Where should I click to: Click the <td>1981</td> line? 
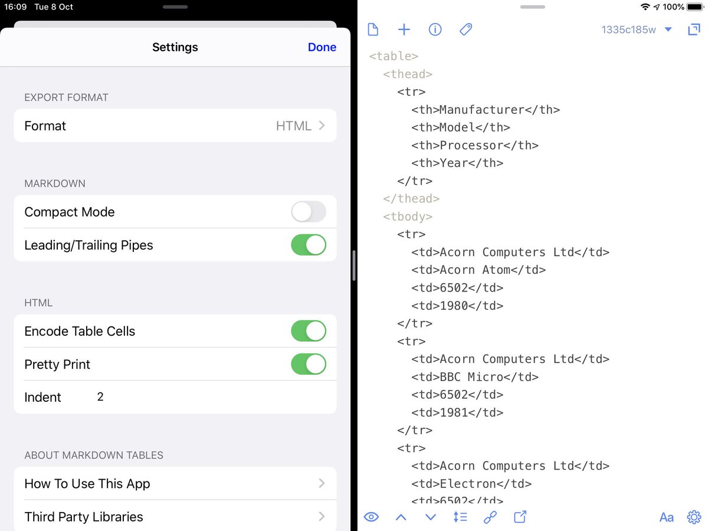[x=457, y=412]
